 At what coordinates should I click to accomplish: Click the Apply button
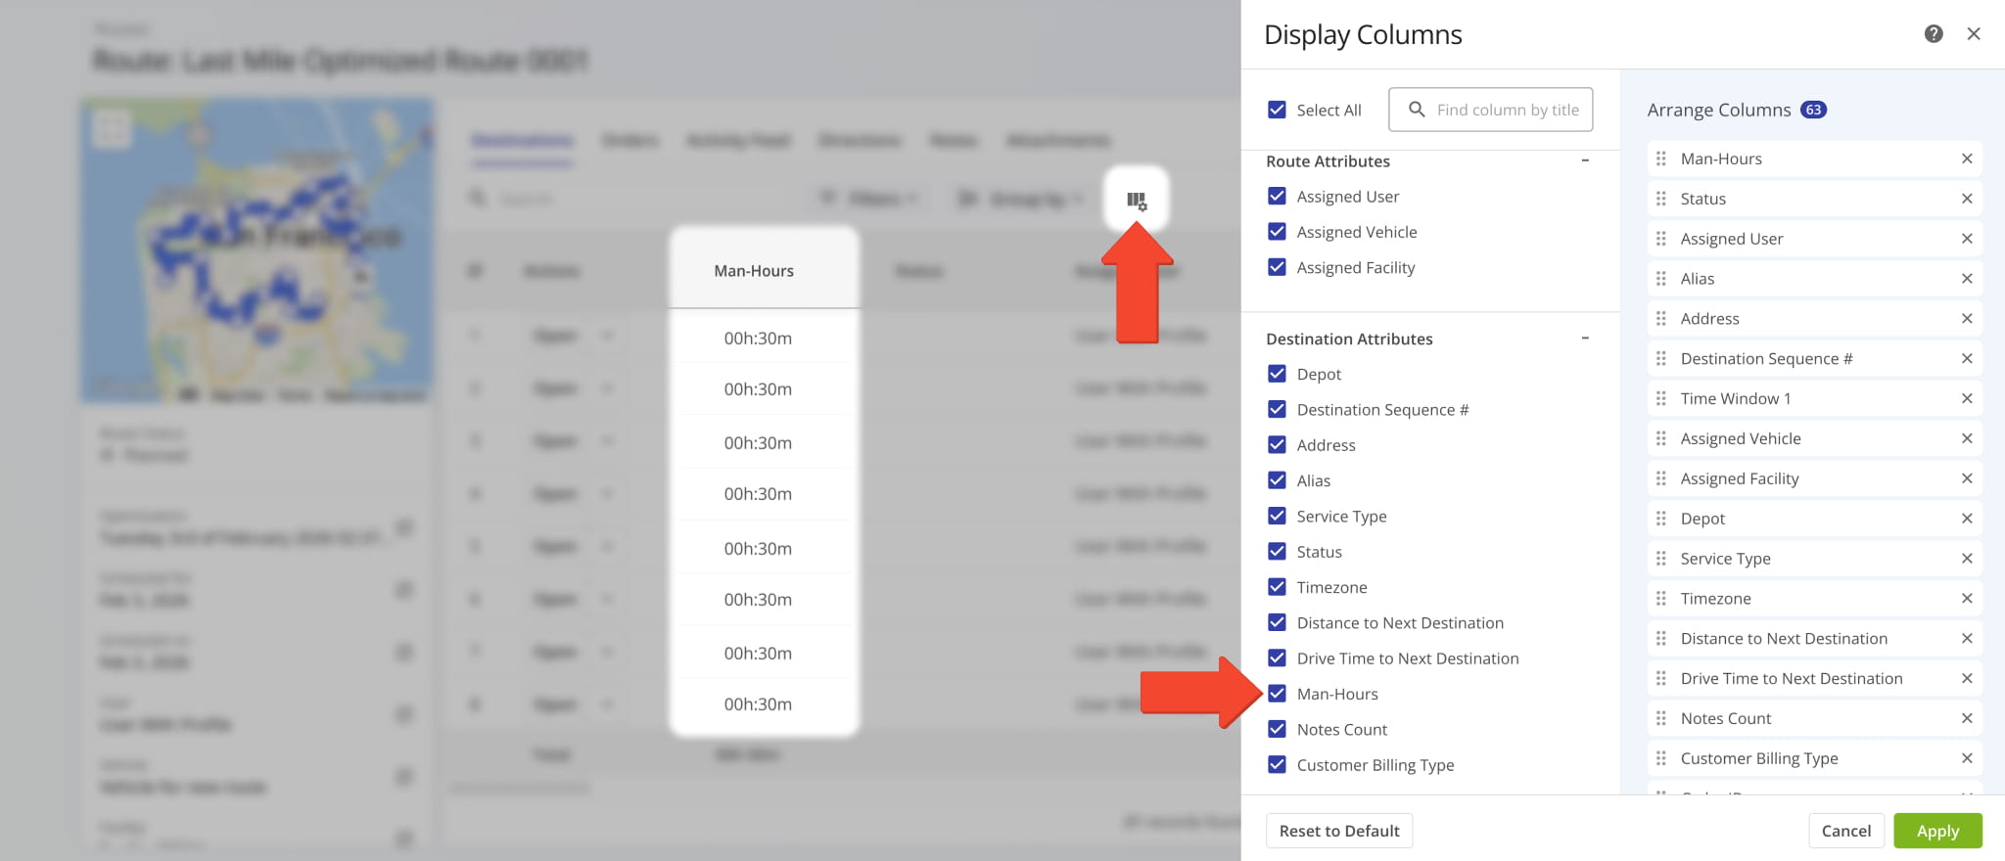coord(1936,831)
